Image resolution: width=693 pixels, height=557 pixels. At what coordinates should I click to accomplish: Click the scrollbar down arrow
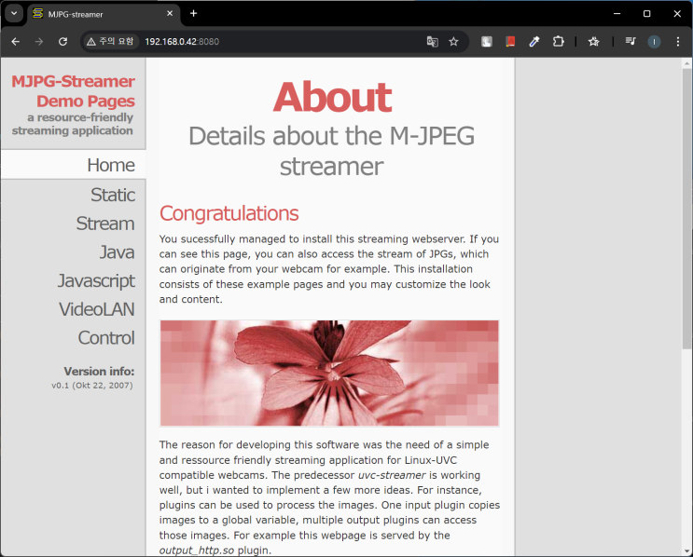pyautogui.click(x=686, y=550)
